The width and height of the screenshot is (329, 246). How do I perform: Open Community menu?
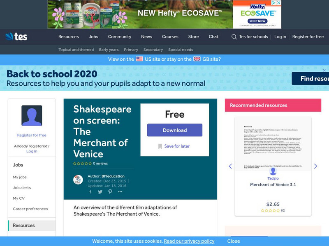point(120,36)
